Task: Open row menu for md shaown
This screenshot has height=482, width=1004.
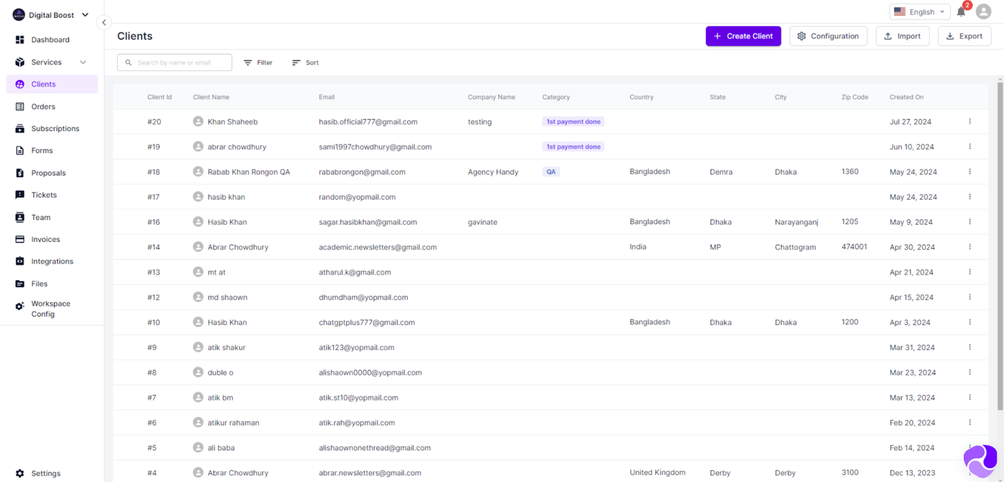Action: coord(969,297)
